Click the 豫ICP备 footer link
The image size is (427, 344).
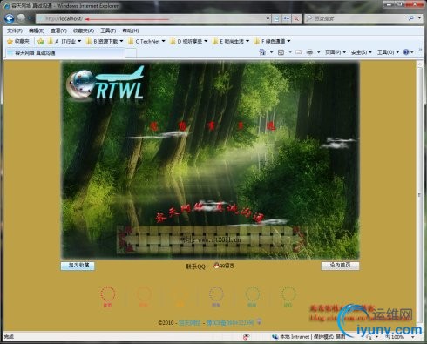(x=230, y=323)
